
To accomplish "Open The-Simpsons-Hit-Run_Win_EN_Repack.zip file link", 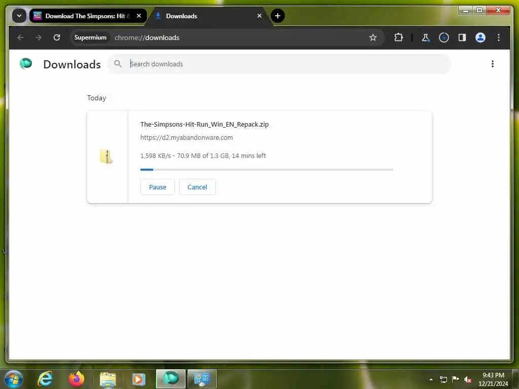I will tap(204, 125).
